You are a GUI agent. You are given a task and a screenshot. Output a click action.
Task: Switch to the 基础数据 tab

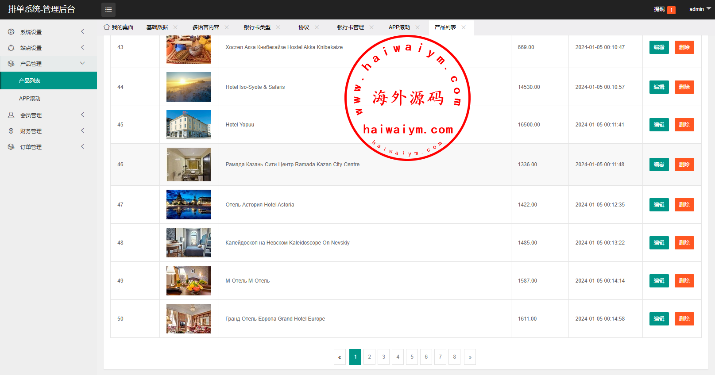(x=157, y=27)
